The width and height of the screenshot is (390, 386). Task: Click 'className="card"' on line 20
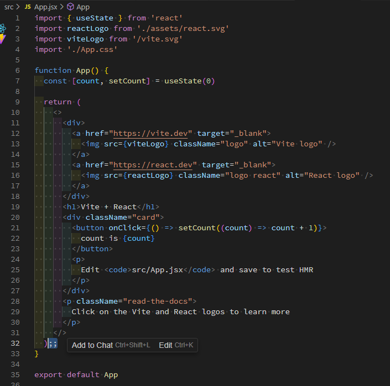[x=122, y=218]
